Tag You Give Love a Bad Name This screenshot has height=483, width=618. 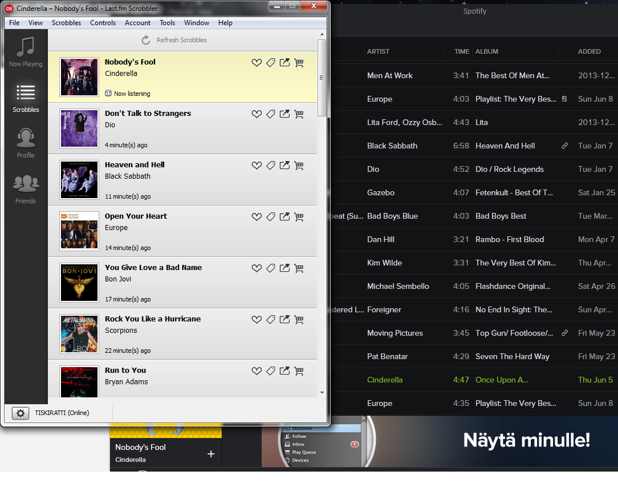tap(270, 268)
